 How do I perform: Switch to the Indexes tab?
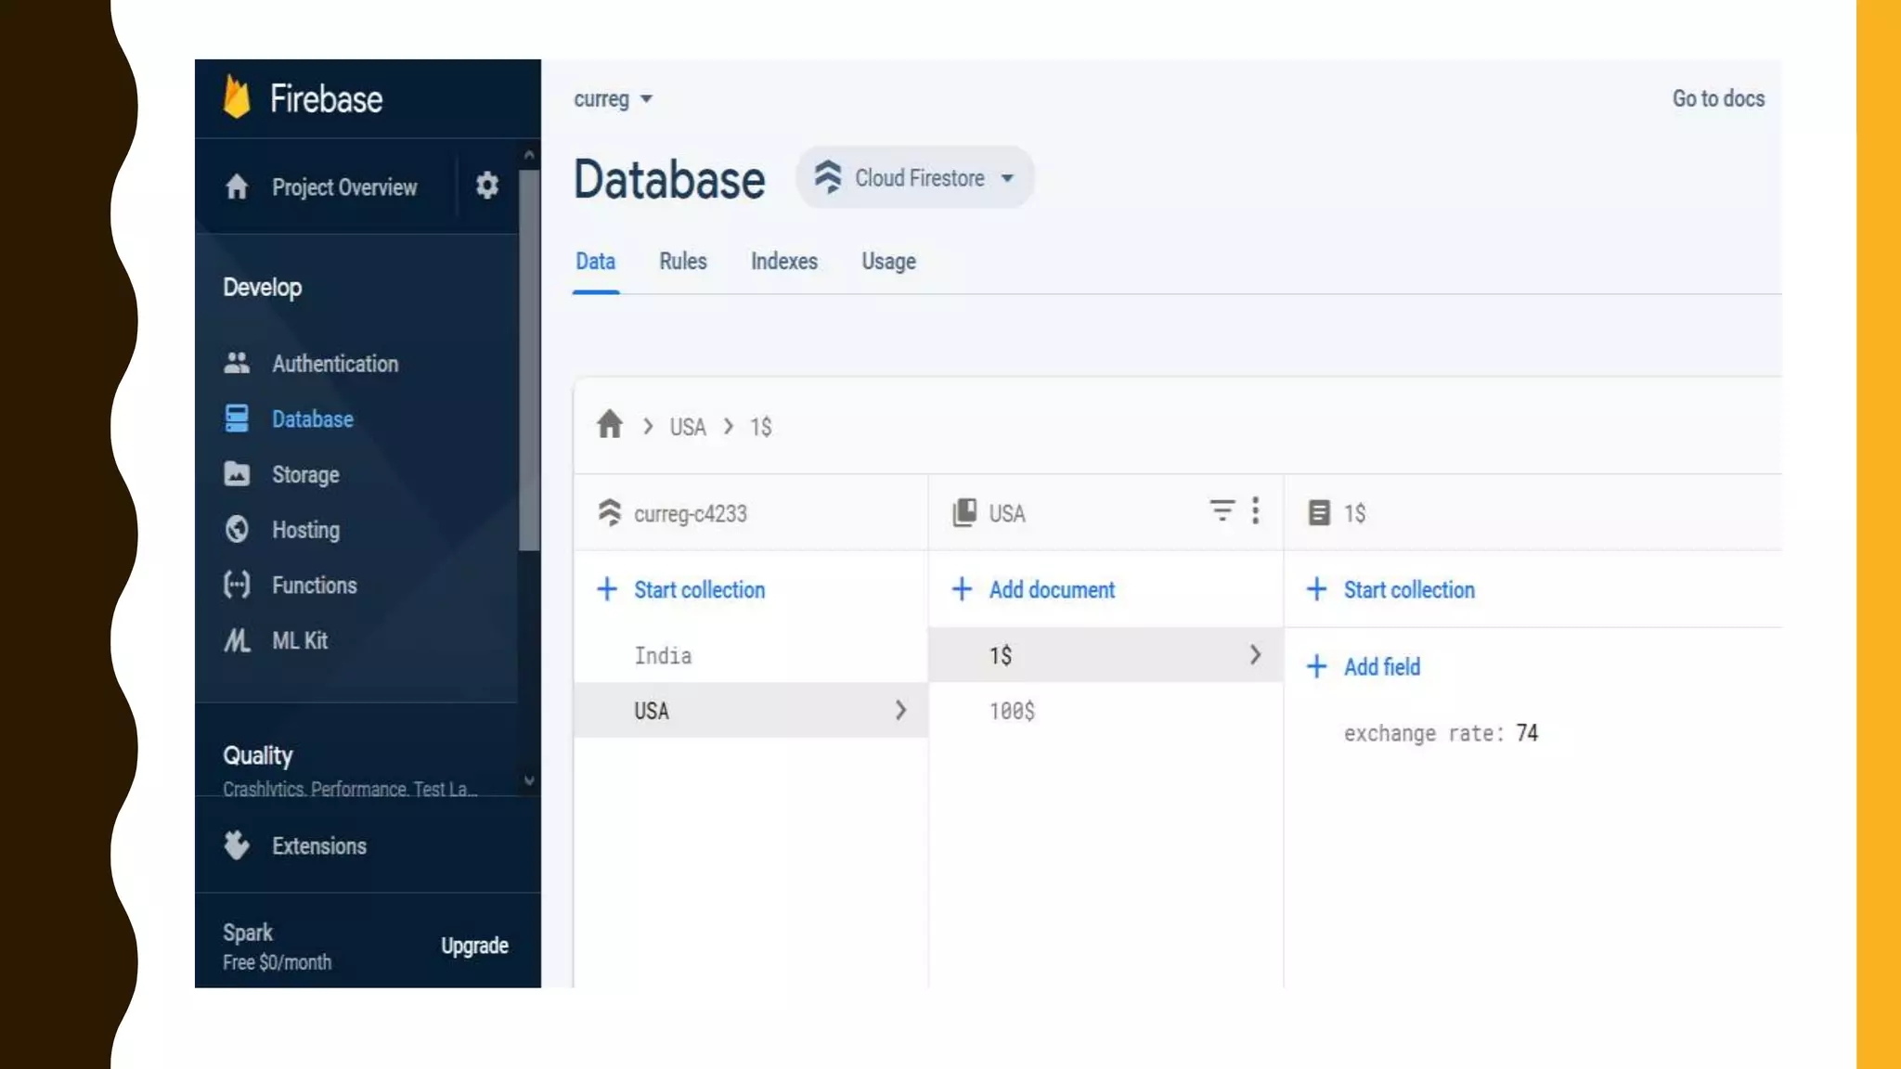pyautogui.click(x=784, y=262)
